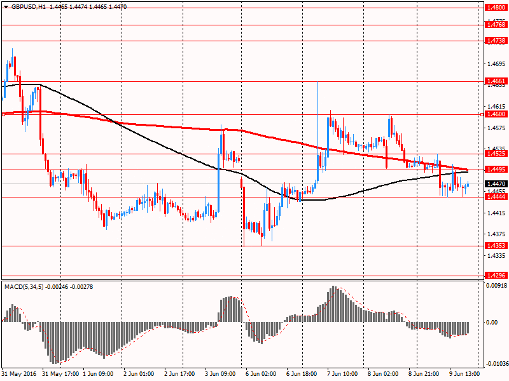This screenshot has width=509, height=381.
Task: Click the 7 Jun 10:00 time label
Action: point(342,374)
